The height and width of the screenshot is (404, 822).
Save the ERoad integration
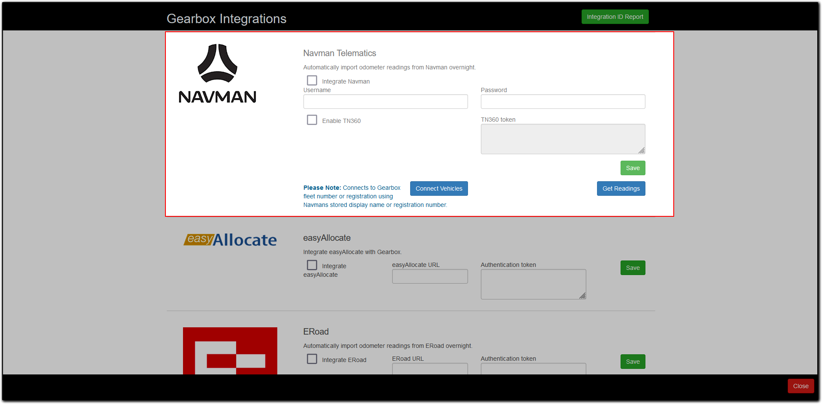[x=633, y=362]
